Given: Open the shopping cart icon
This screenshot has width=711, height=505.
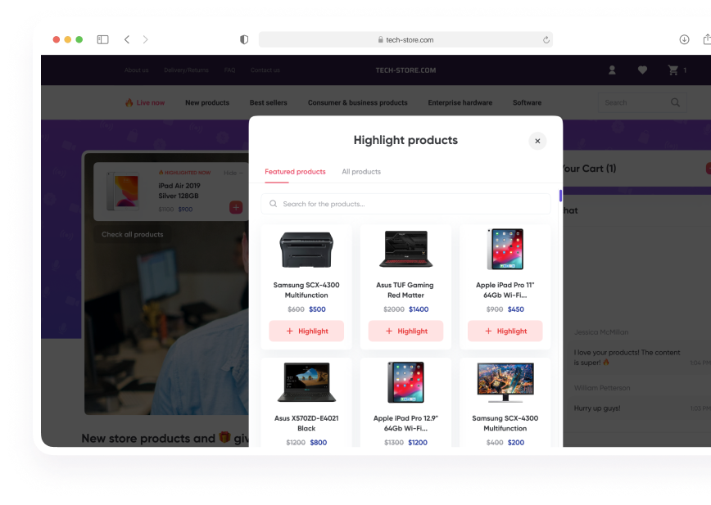Looking at the screenshot, I should pyautogui.click(x=673, y=70).
